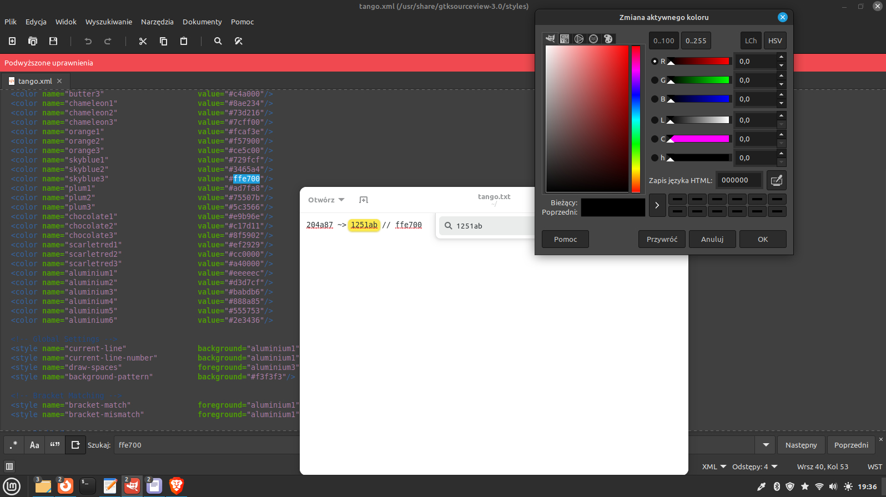Click the Find magnifier toolbar icon
The height and width of the screenshot is (497, 886).
pyautogui.click(x=218, y=41)
